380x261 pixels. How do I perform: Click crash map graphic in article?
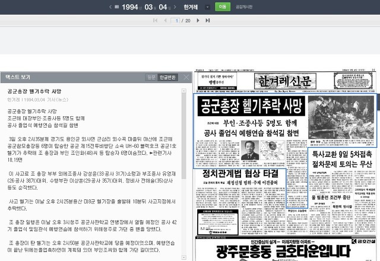(x=272, y=150)
